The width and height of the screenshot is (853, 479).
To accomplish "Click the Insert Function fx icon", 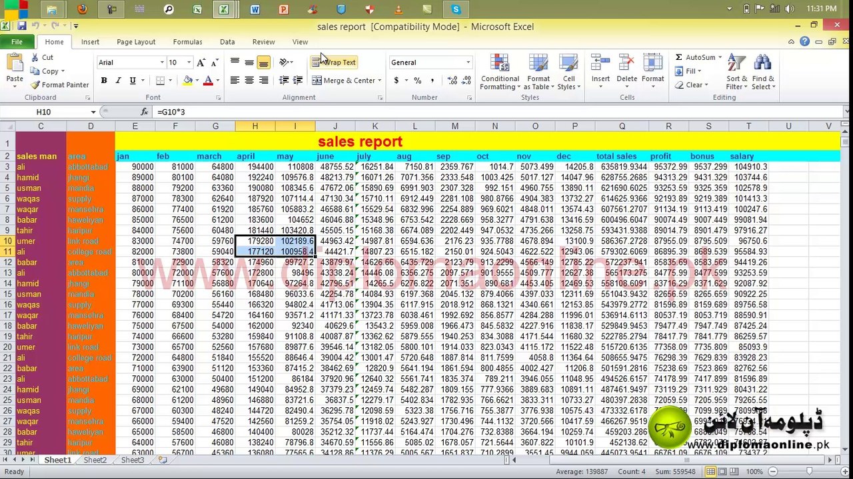I will click(145, 112).
